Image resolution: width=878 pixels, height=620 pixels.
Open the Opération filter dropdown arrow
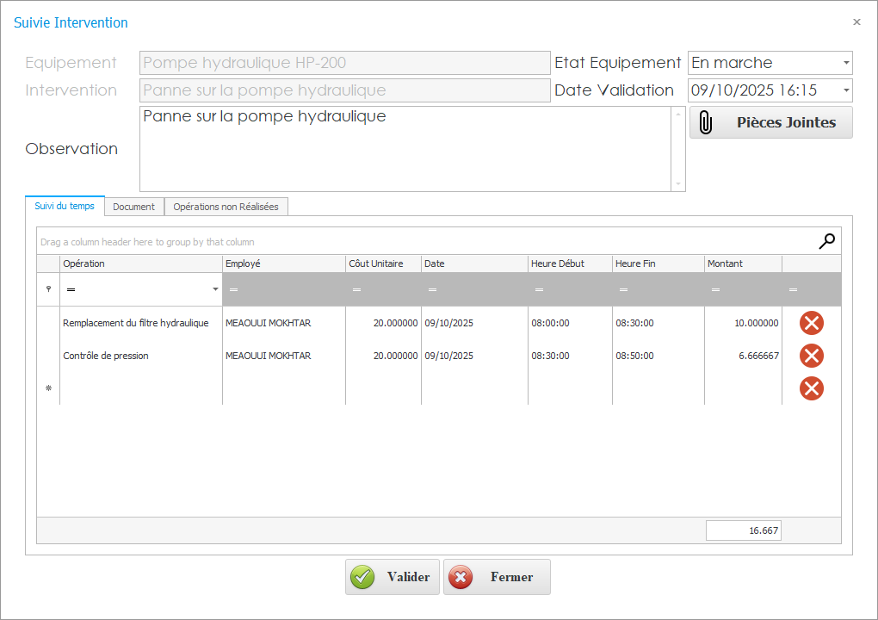pos(215,290)
